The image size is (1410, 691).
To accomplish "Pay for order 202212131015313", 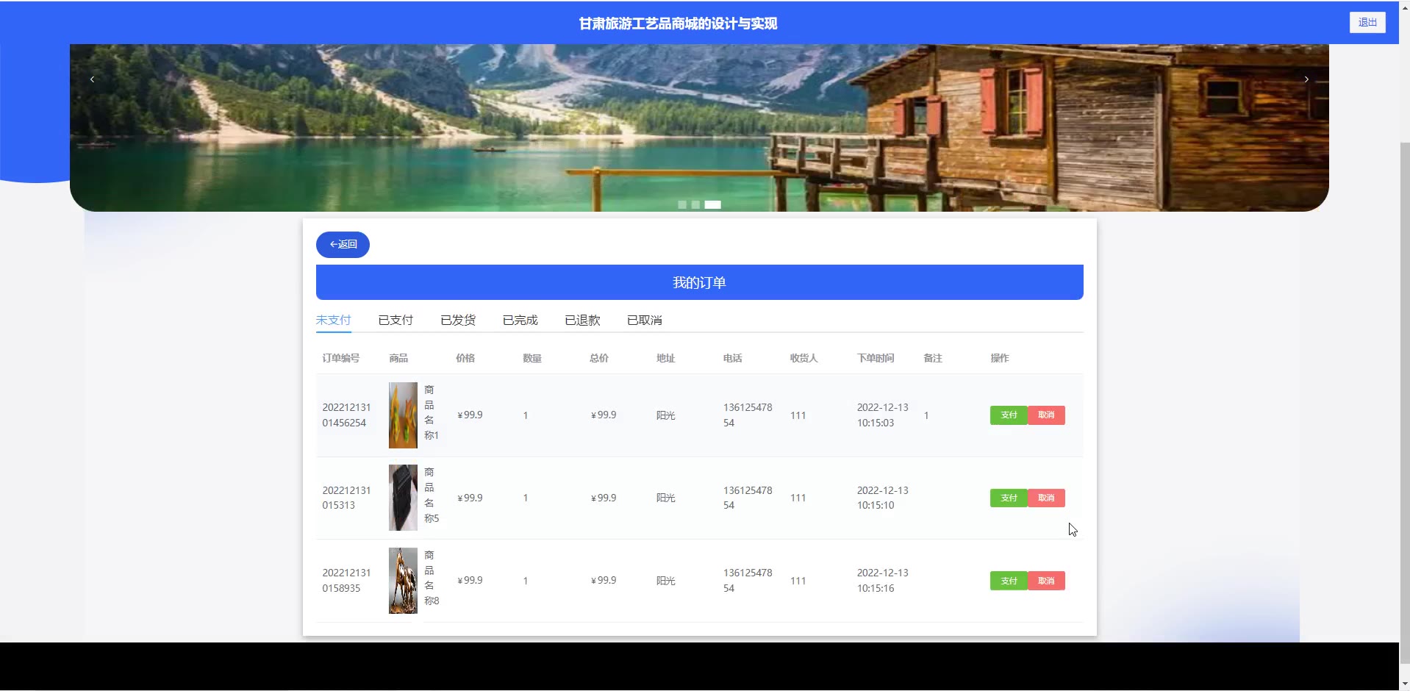I will [1009, 498].
